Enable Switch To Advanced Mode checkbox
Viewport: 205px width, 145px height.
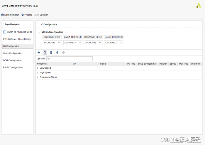(x=5, y=32)
